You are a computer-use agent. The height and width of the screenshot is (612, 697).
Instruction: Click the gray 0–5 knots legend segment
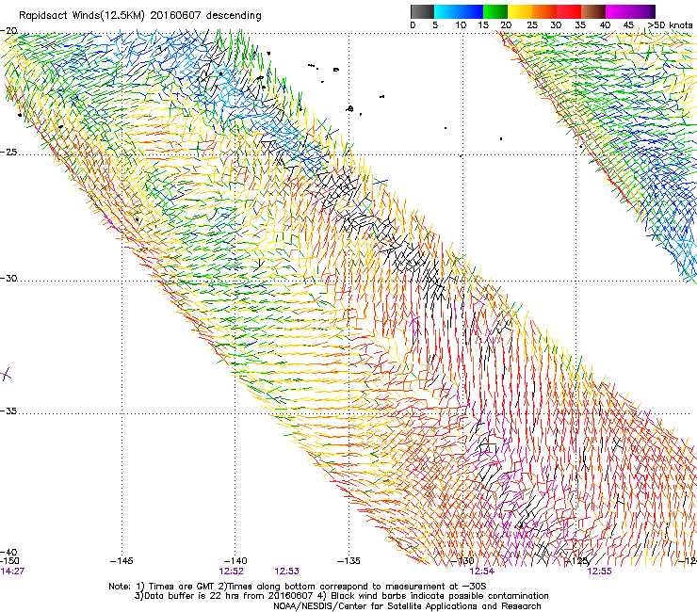422,11
